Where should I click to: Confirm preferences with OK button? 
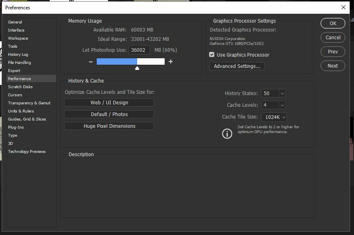point(333,23)
